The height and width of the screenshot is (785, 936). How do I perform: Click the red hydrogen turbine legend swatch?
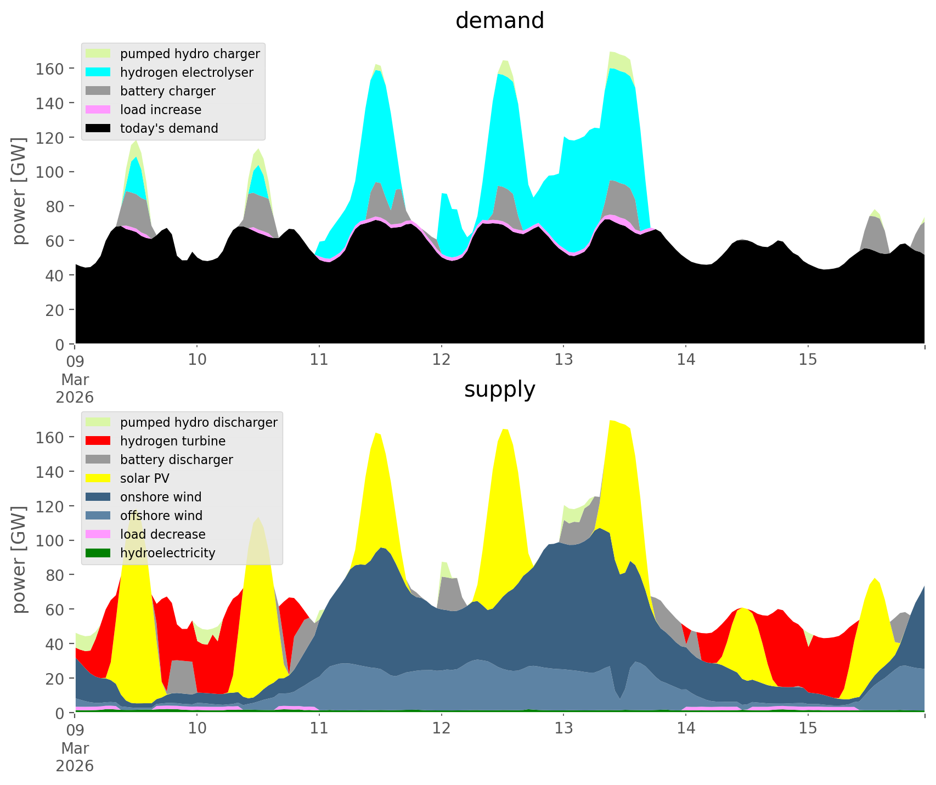point(99,441)
